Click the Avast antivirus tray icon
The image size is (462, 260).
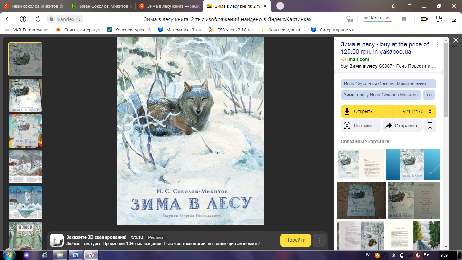click(x=377, y=255)
